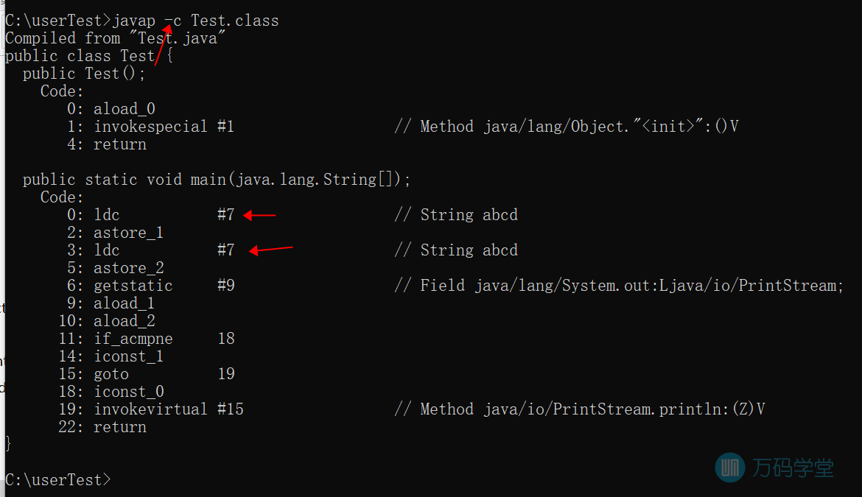Click the red arrow beside second #7
The width and height of the screenshot is (862, 497).
point(271,250)
